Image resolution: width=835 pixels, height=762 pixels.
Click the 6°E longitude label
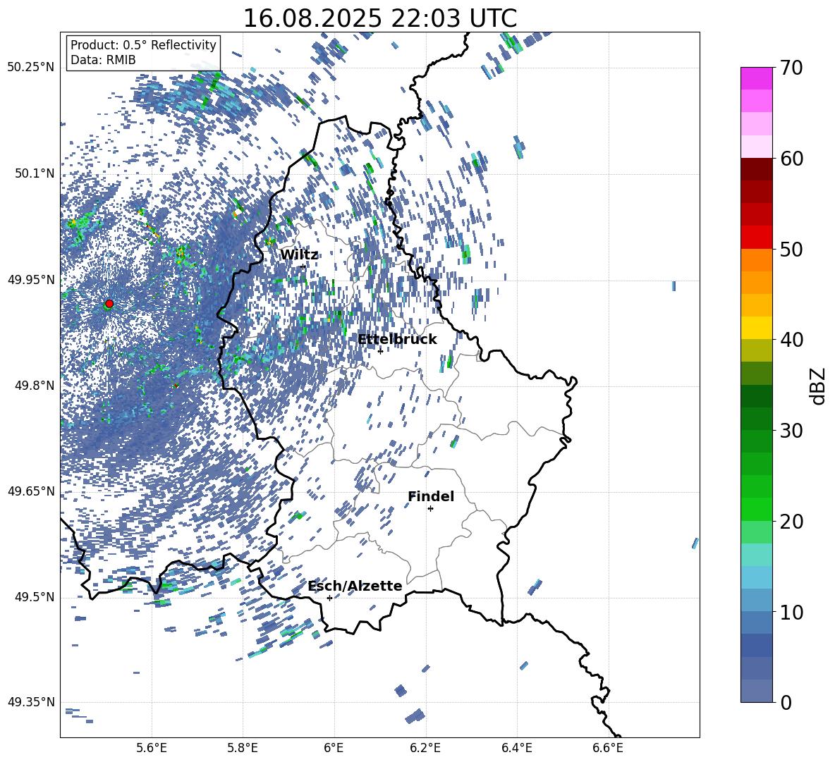point(334,748)
